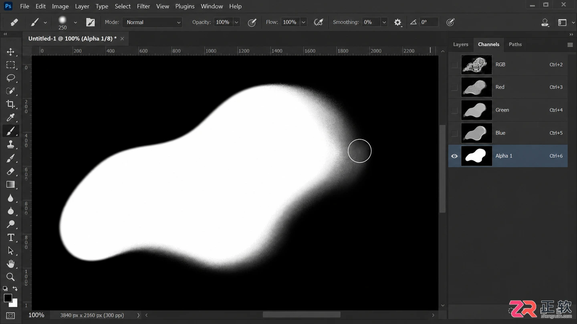Image resolution: width=577 pixels, height=324 pixels.
Task: Select the Hand tool
Action: tap(11, 264)
